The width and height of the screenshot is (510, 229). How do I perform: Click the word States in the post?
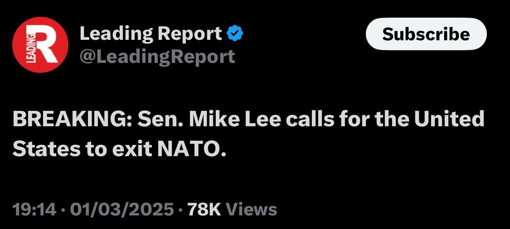[44, 148]
